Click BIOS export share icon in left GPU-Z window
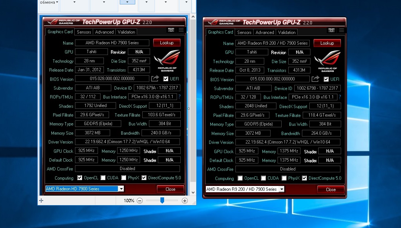Image resolution: width=401 pixels, height=228 pixels. click(155, 78)
